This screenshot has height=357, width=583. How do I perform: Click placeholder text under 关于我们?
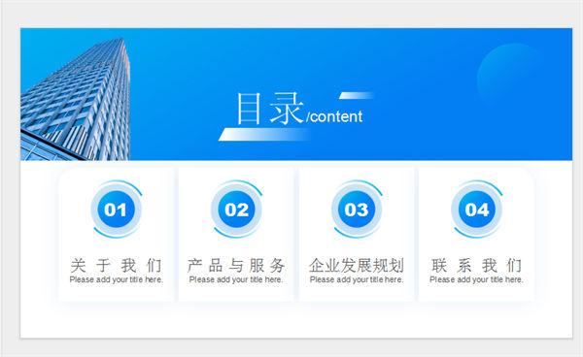[116, 279]
